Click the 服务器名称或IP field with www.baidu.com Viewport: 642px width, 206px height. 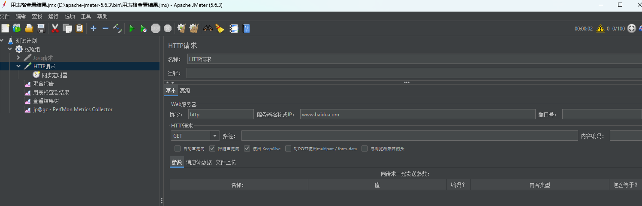tap(418, 114)
